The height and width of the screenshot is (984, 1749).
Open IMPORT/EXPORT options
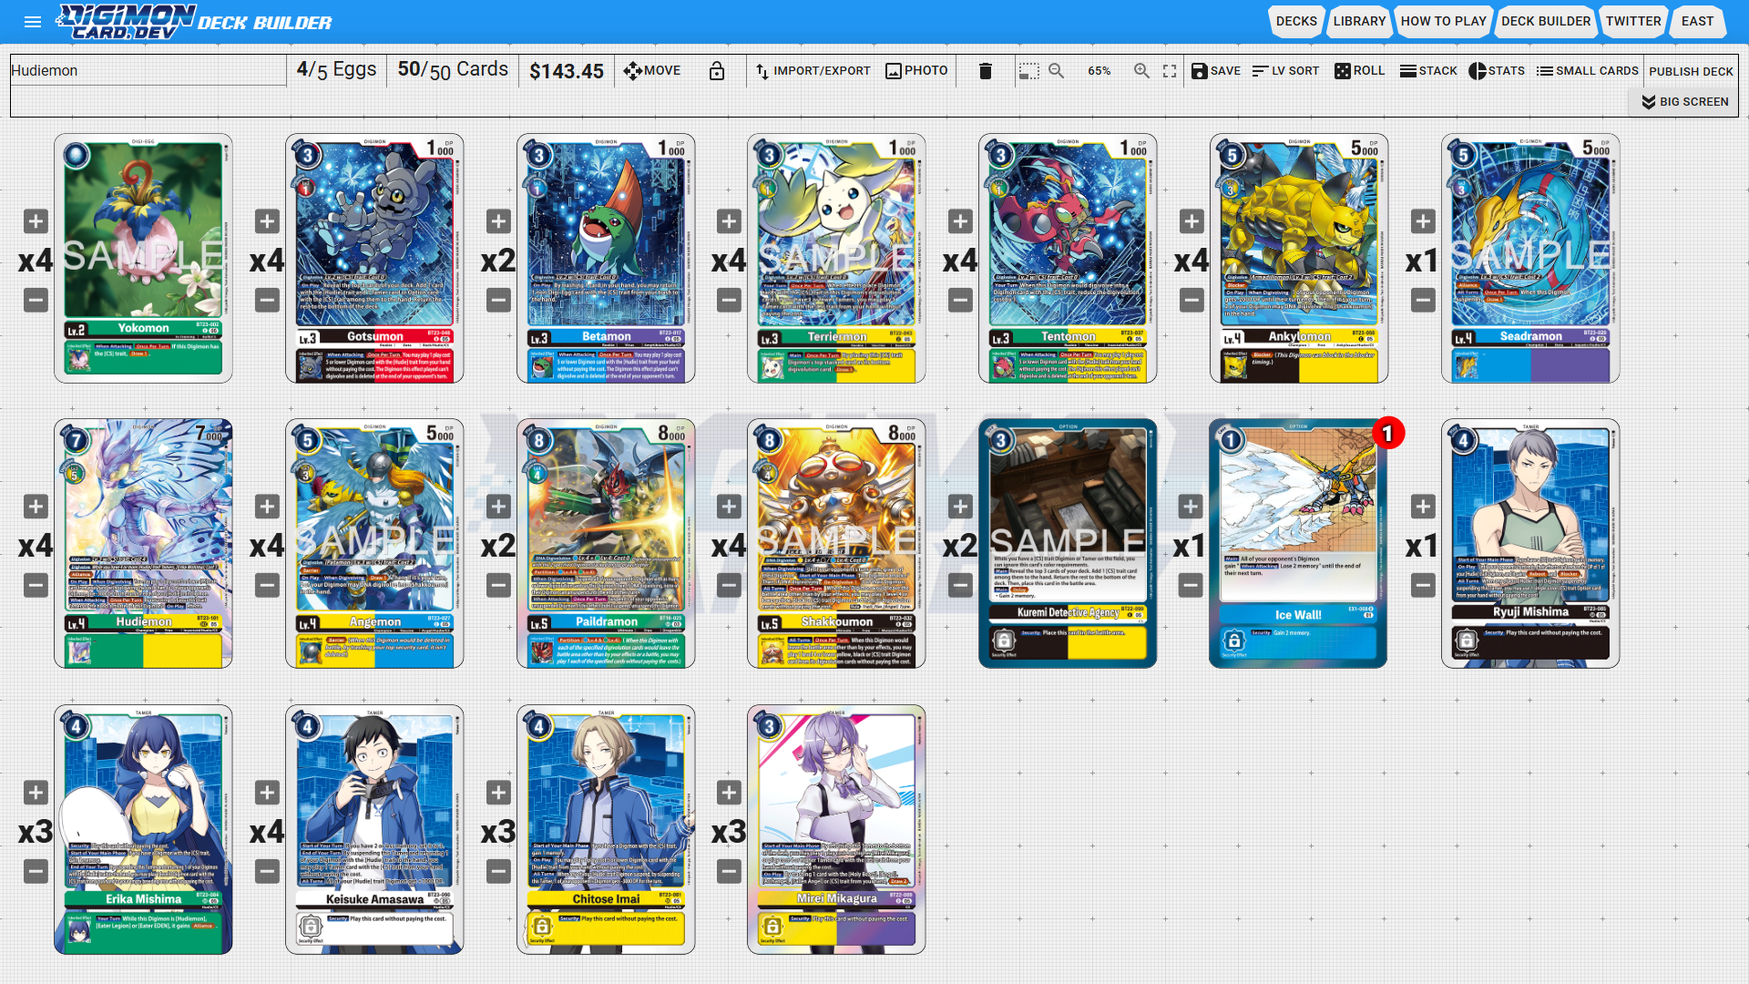pos(813,71)
